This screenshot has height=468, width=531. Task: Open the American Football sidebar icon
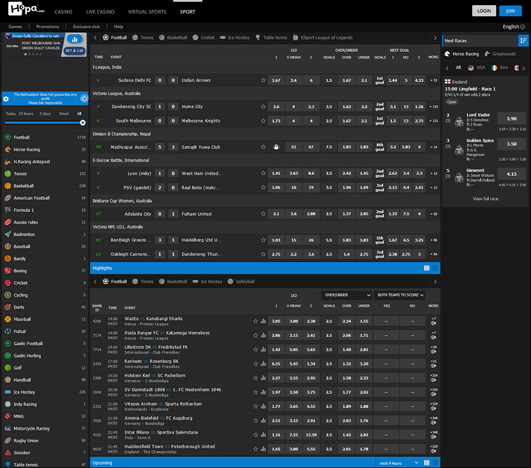pos(8,198)
